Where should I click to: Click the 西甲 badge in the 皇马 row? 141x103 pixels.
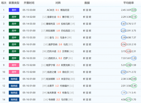pos(14,38)
